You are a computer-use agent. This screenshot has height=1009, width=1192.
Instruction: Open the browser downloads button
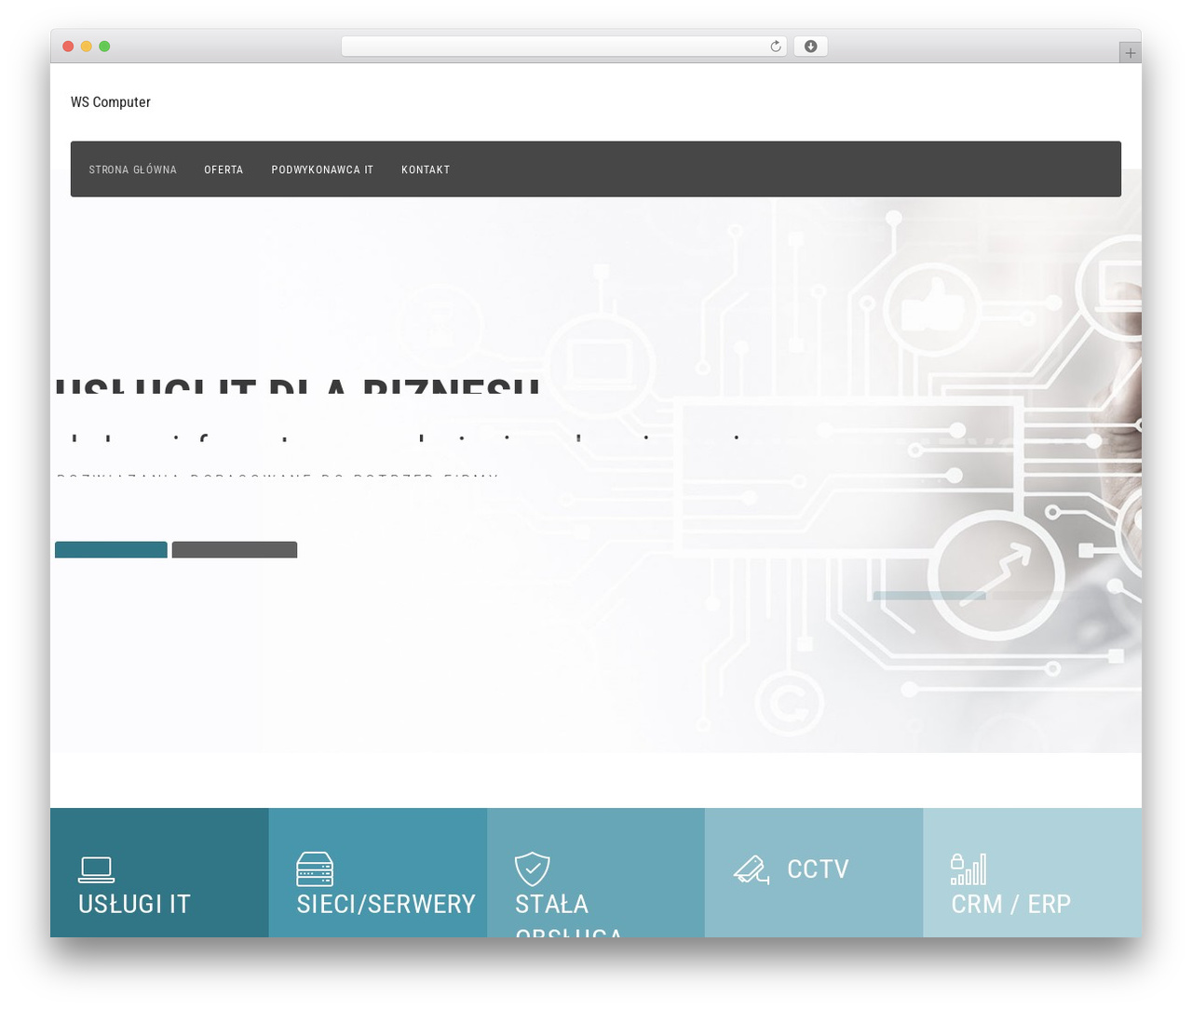[810, 47]
